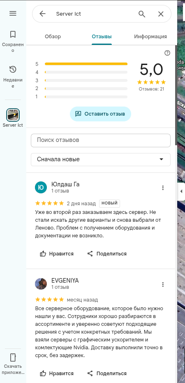Click the Оставить отзыв button
The height and width of the screenshot is (383, 185).
click(100, 114)
